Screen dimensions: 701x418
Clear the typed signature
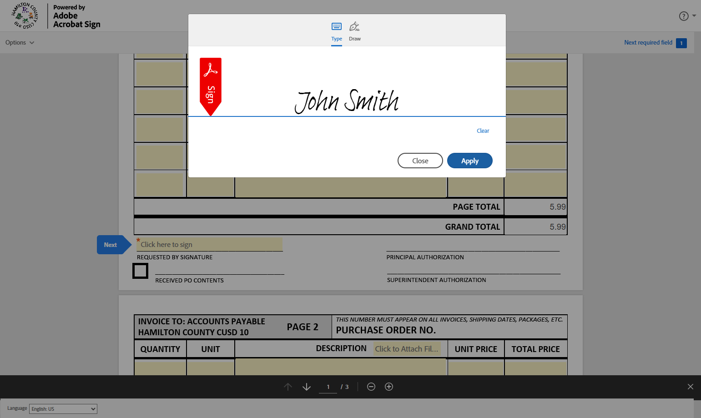point(483,131)
